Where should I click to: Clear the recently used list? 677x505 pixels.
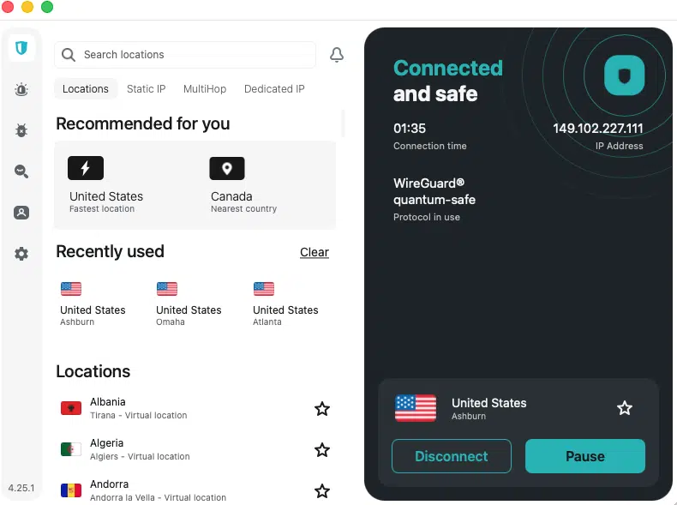pyautogui.click(x=315, y=252)
